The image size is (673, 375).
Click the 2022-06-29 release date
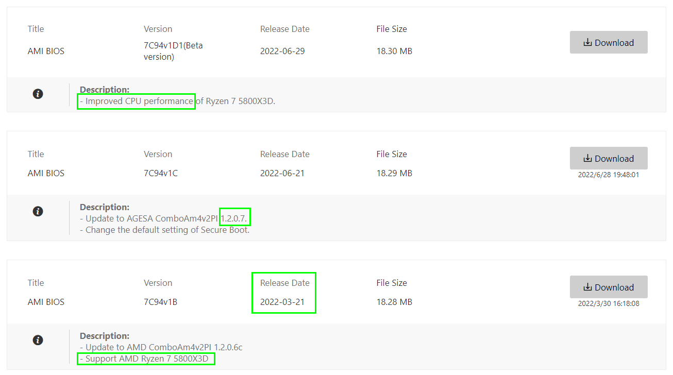pos(282,51)
